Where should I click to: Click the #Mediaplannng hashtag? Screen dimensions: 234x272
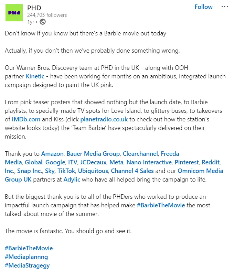[x=26, y=257]
